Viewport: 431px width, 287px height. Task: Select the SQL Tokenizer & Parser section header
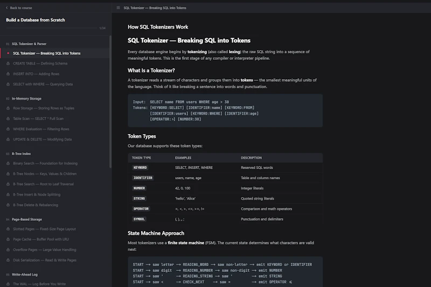click(29, 44)
